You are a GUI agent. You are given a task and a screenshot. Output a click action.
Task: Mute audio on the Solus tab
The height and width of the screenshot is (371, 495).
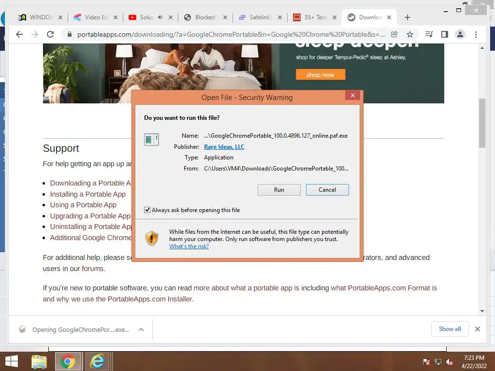coord(160,17)
